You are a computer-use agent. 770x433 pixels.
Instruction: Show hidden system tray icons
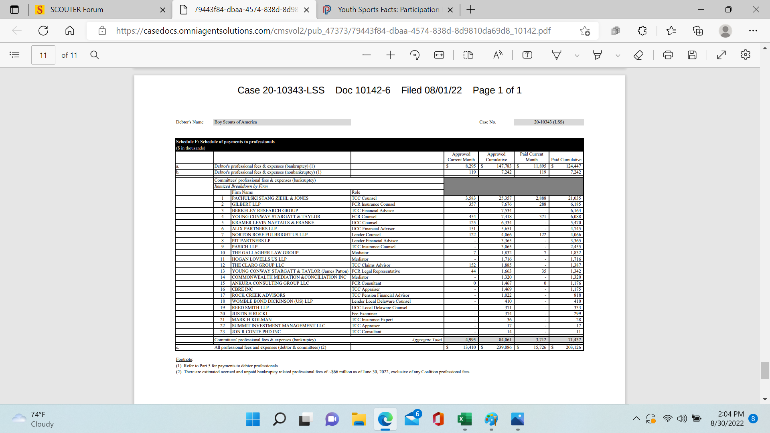(636, 419)
